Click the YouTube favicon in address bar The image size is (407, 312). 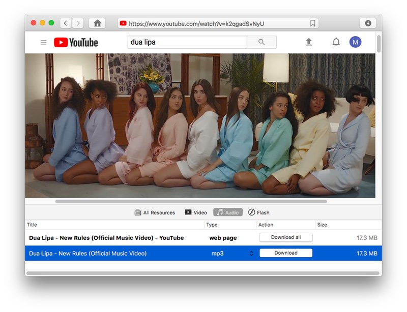(x=123, y=23)
